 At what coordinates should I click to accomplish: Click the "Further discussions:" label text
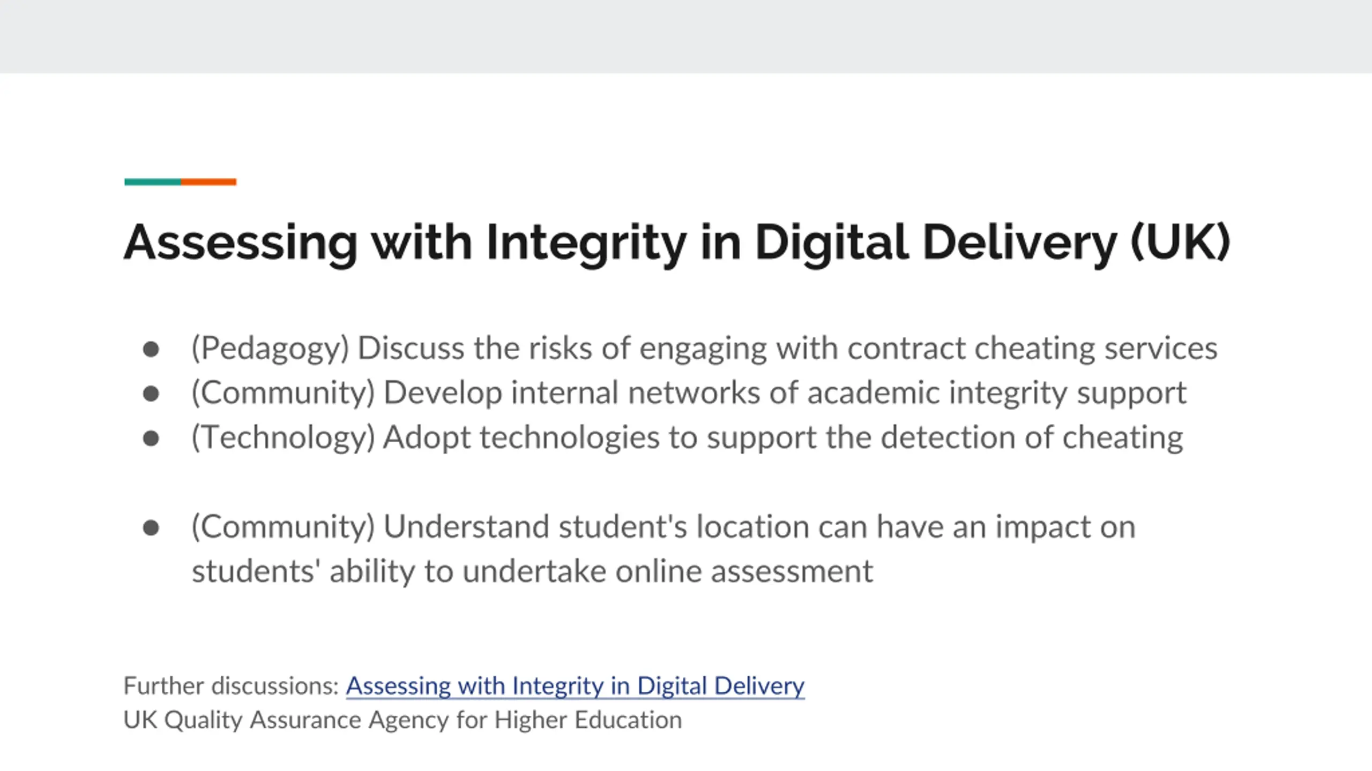(x=231, y=686)
